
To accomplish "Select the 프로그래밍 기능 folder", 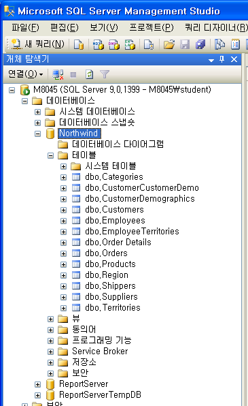I will point(101,340).
